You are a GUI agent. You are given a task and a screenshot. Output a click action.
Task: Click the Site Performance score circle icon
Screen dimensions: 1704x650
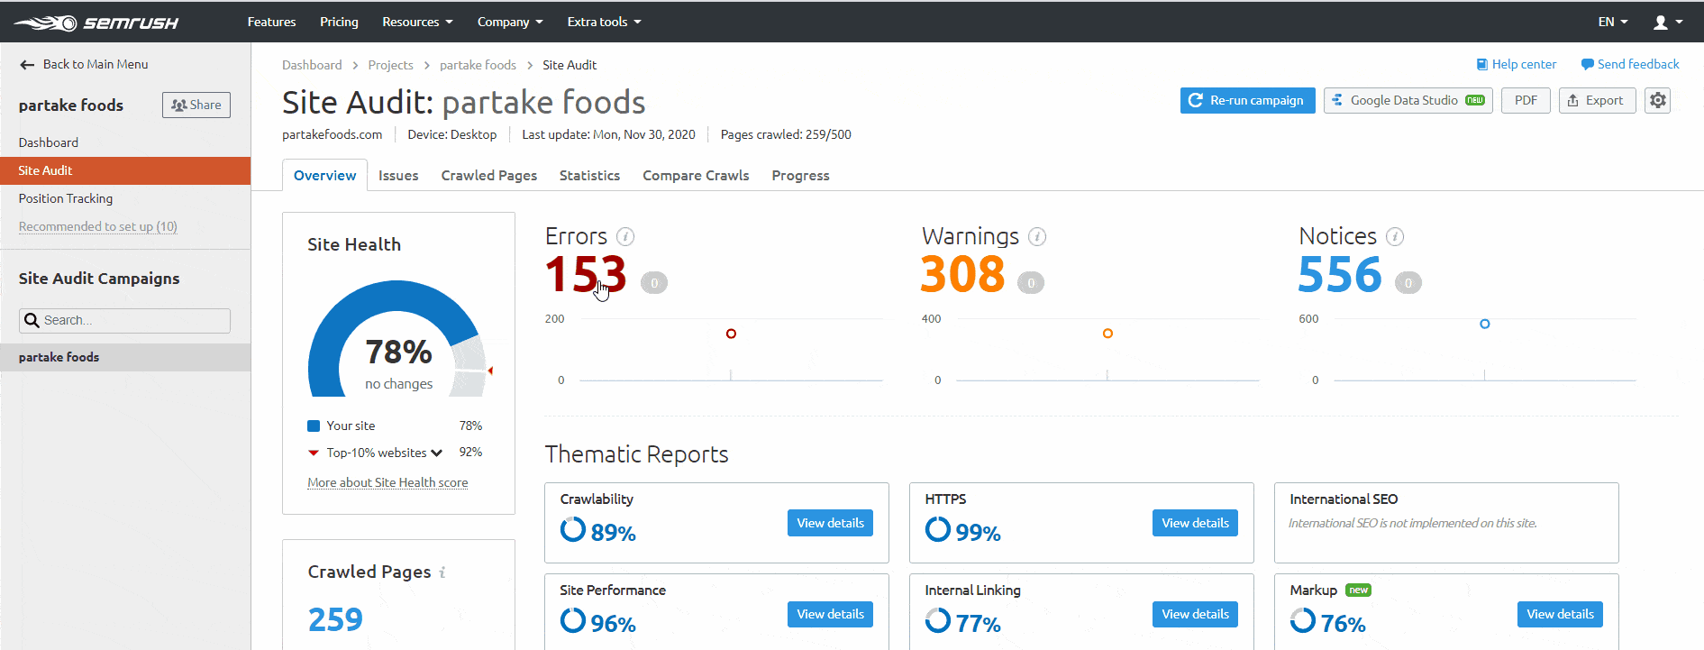(573, 620)
